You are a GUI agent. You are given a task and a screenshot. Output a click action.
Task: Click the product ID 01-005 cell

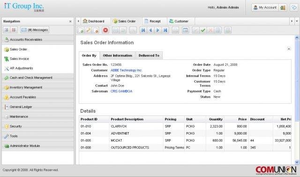(94, 141)
